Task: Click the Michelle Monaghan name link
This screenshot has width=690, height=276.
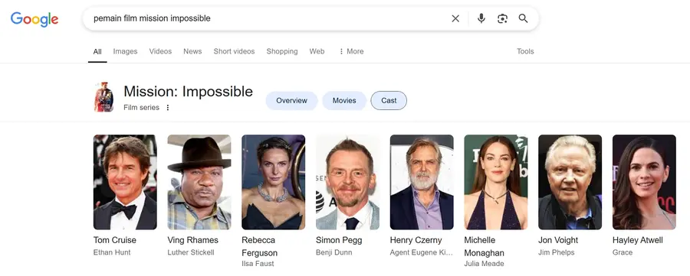Action: [x=484, y=247]
